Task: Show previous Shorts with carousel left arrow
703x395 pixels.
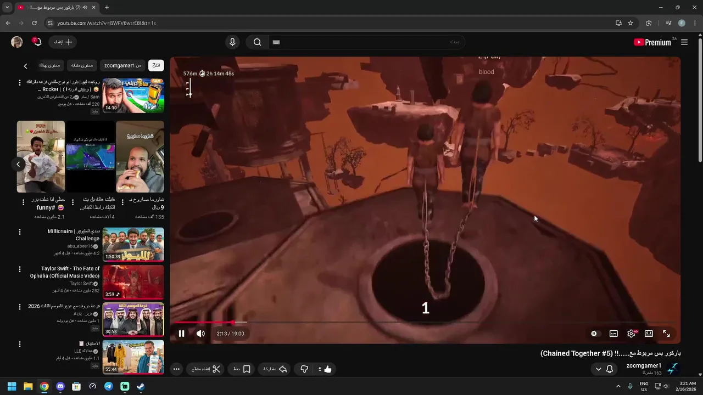Action: pos(18,164)
